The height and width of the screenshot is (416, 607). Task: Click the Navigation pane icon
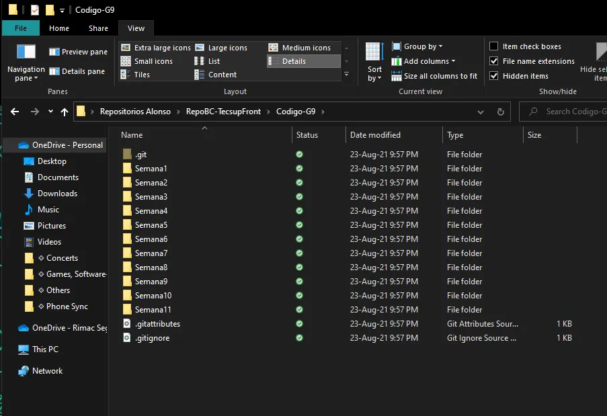click(26, 52)
